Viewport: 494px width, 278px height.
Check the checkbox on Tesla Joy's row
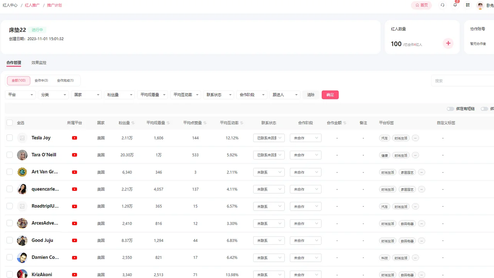(9, 138)
